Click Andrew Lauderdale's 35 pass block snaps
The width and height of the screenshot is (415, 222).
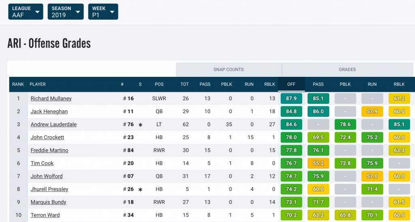tap(229, 124)
